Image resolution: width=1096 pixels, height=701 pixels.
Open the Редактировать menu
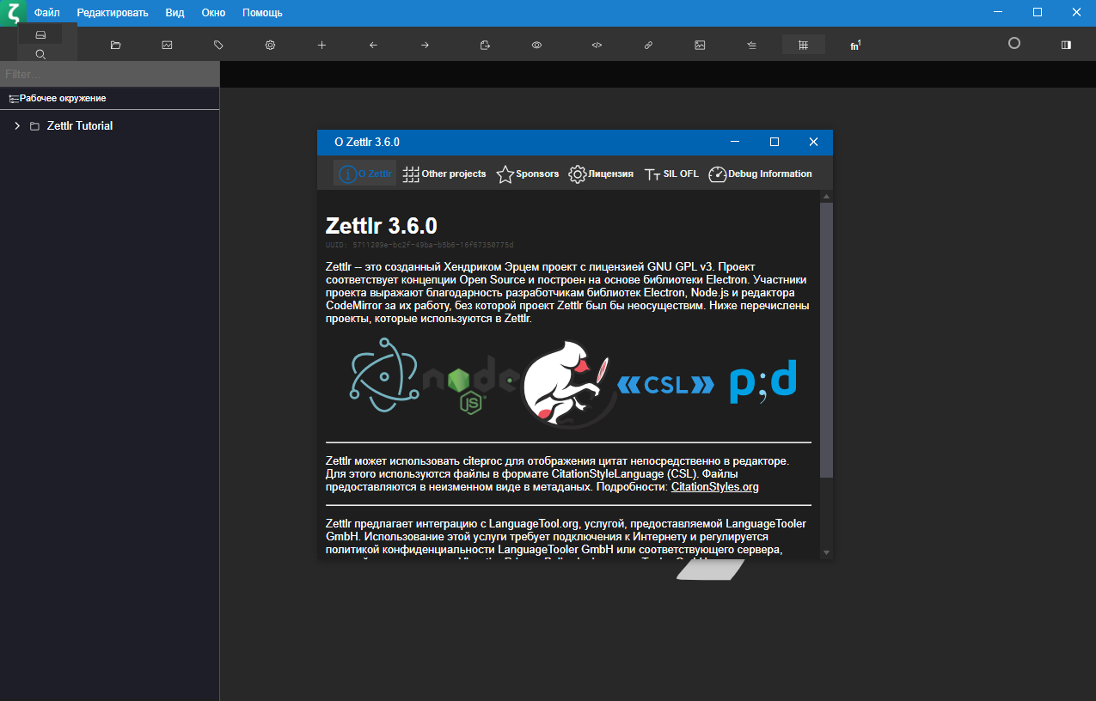pyautogui.click(x=113, y=13)
